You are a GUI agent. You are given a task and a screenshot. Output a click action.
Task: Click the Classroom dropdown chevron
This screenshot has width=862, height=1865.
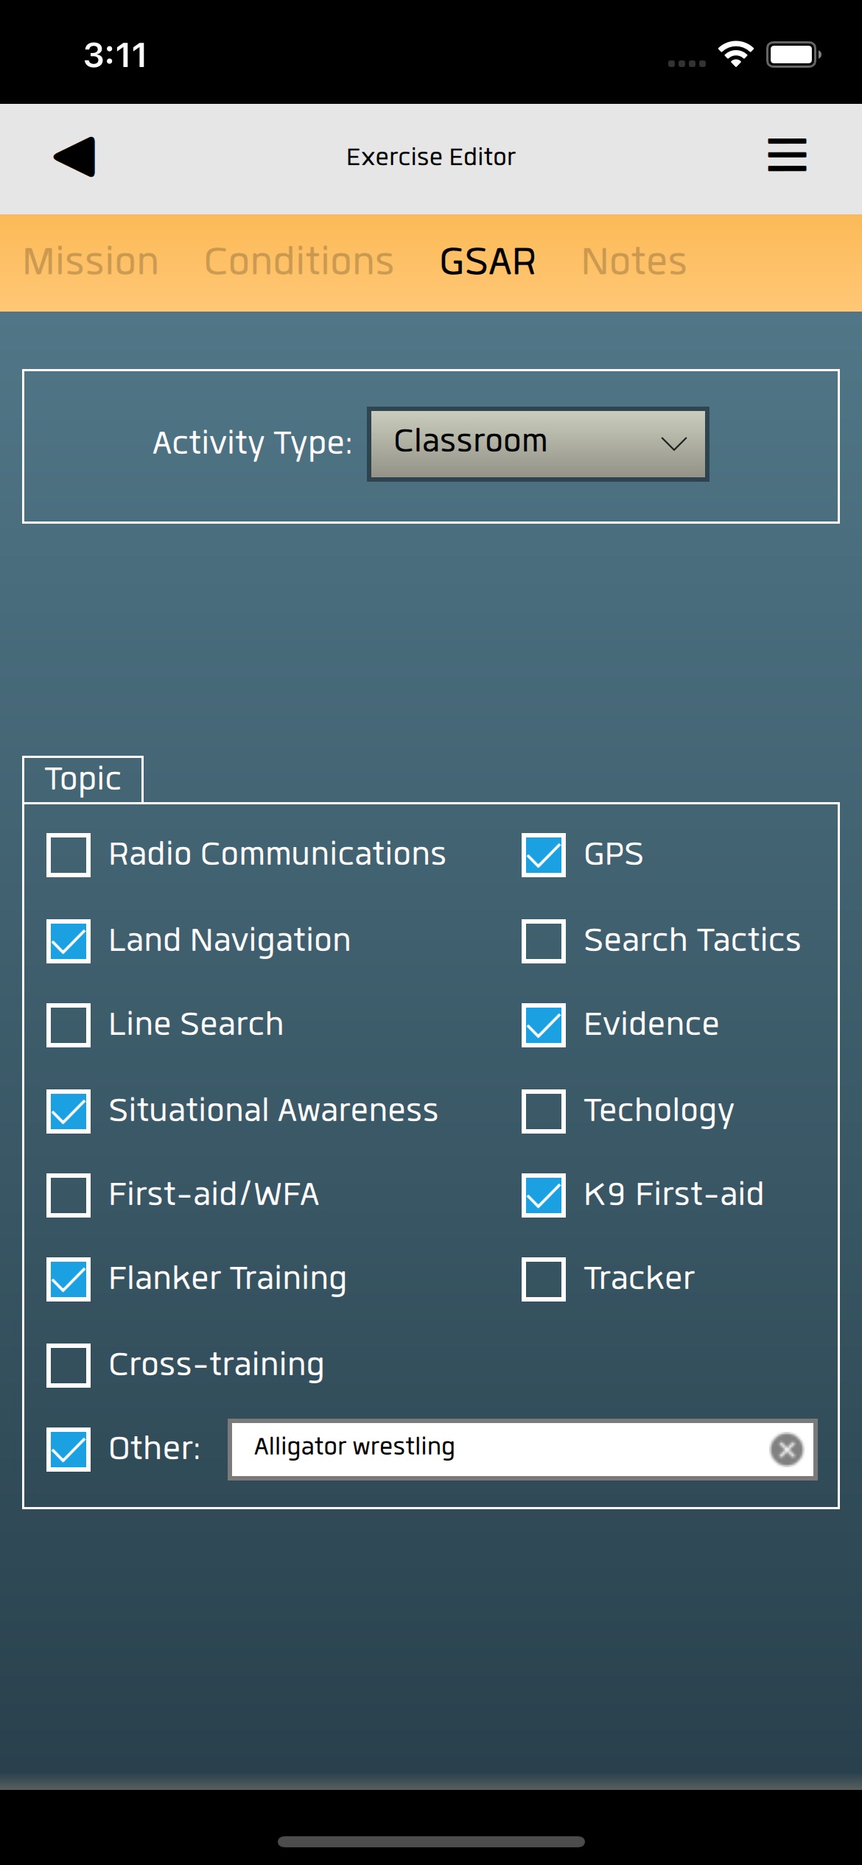click(x=673, y=443)
